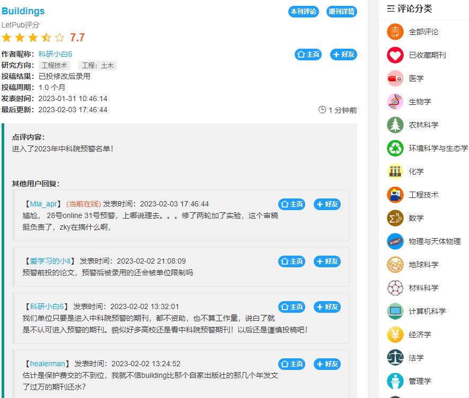This screenshot has height=398, width=469.
Task: Select the 经济学 yen coin icon
Action: coord(395,334)
